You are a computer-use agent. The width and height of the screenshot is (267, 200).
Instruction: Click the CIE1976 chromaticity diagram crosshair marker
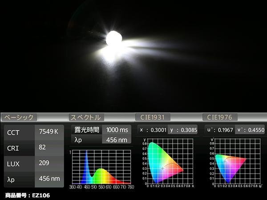click(225, 161)
